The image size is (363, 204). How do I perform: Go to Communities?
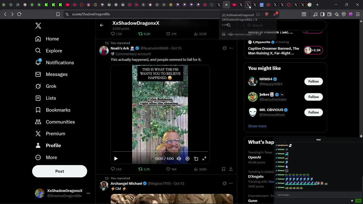coord(55,122)
